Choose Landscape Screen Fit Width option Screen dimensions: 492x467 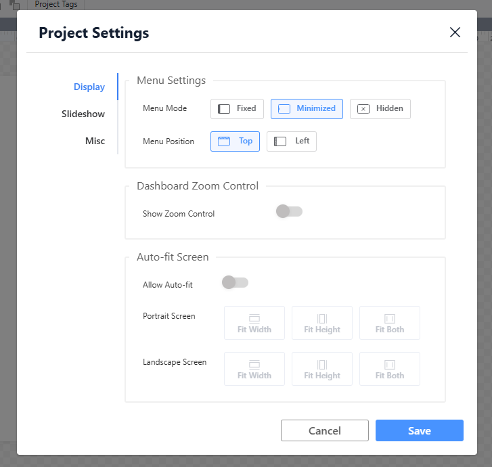point(254,369)
